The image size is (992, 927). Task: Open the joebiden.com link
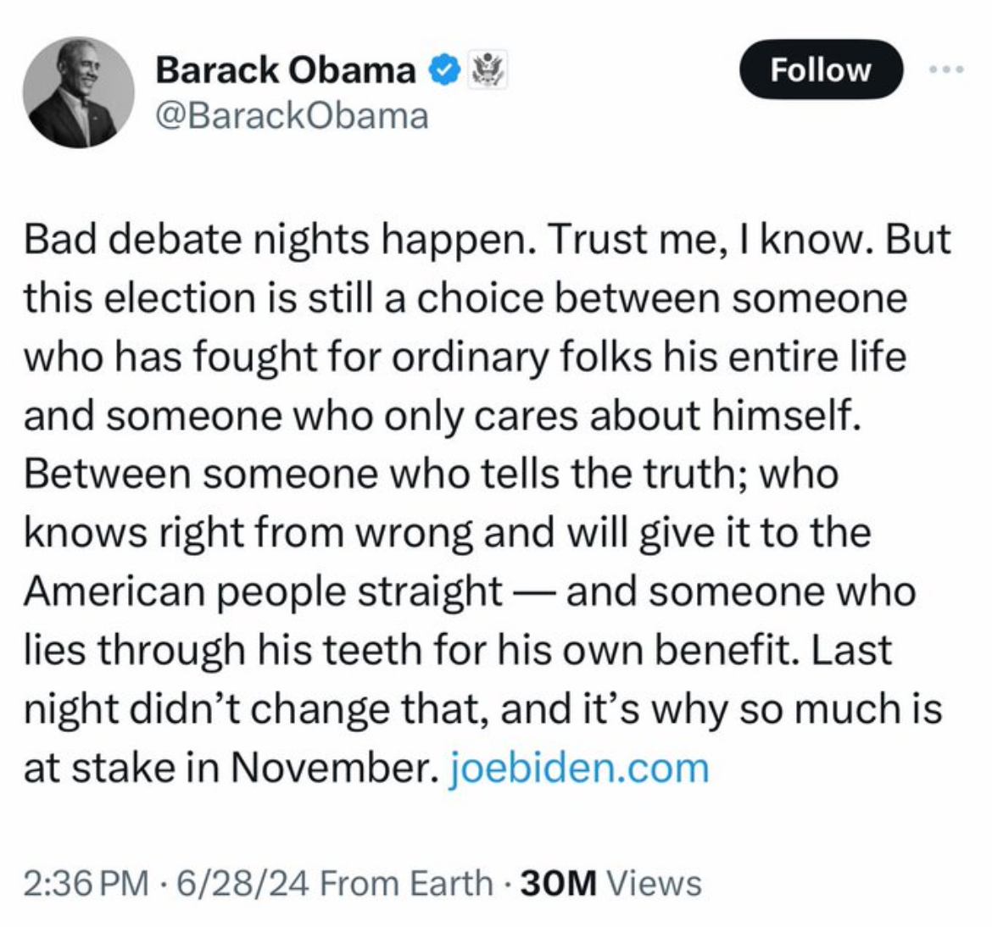click(577, 768)
